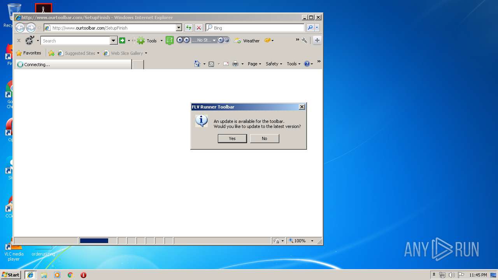The height and width of the screenshot is (280, 498).
Task: Click the green Go arrow button
Action: tap(122, 40)
